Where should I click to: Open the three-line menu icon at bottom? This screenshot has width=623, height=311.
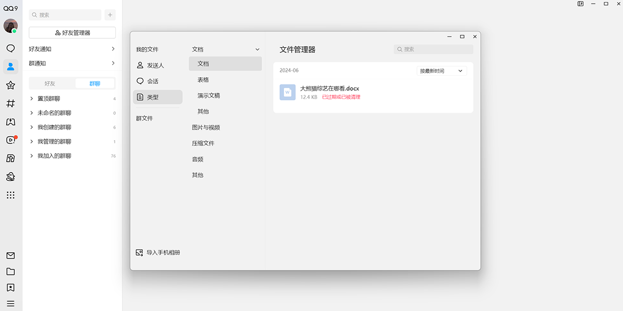pyautogui.click(x=10, y=303)
